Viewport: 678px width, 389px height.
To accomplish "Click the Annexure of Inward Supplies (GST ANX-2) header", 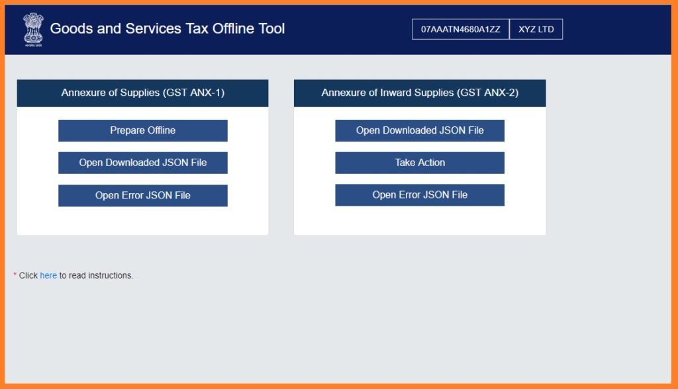I will pyautogui.click(x=419, y=93).
